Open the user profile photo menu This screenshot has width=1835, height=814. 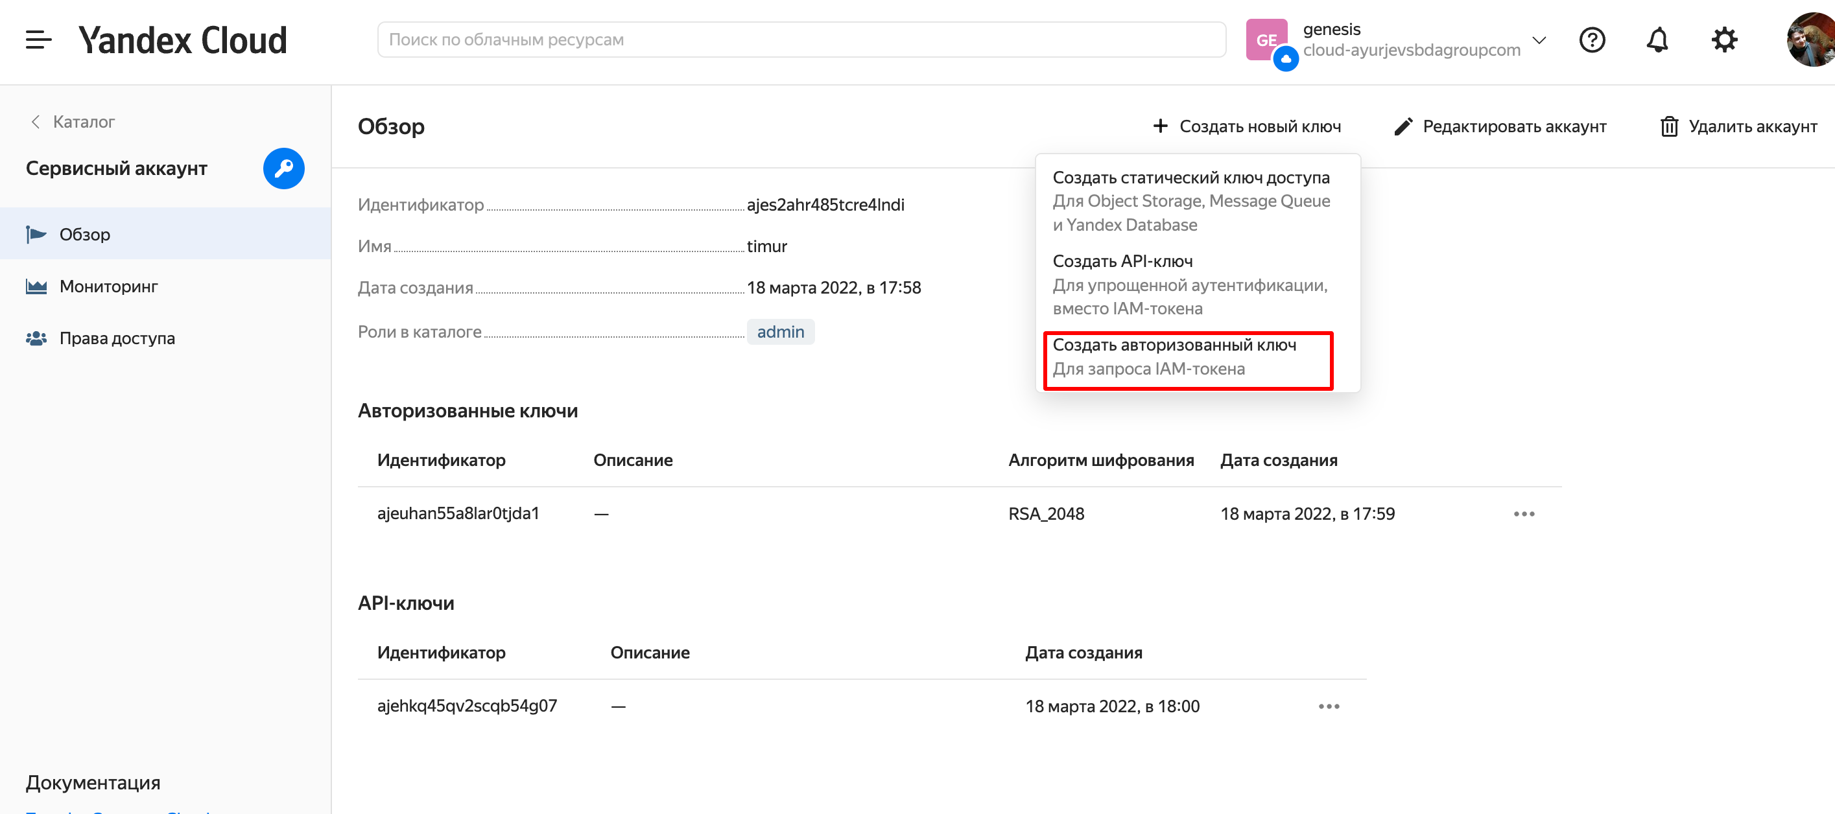[x=1811, y=40]
